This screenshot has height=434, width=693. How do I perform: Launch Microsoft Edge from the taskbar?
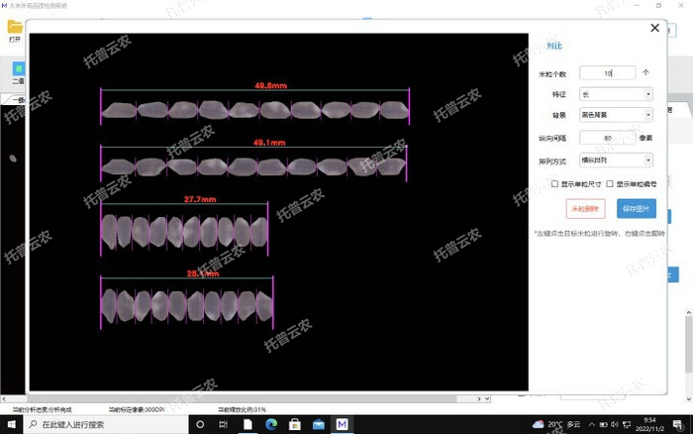[x=270, y=424]
